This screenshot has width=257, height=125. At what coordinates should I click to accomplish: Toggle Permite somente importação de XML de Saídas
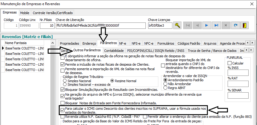pyautogui.click(x=62, y=71)
